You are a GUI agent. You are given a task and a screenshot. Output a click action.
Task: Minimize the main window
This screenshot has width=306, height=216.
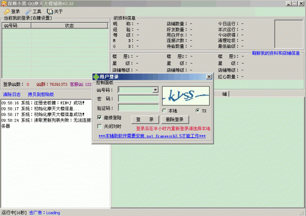point(289,4)
